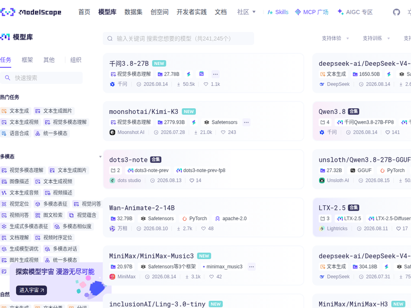Select 图文检索 task tag
This screenshot has width=411, height=308.
pos(49,215)
